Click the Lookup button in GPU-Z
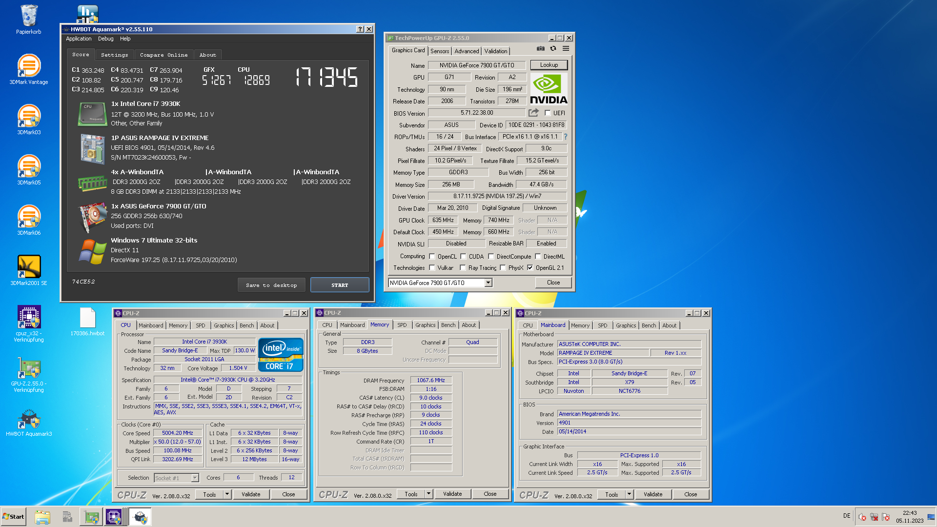Image resolution: width=937 pixels, height=527 pixels. click(549, 65)
